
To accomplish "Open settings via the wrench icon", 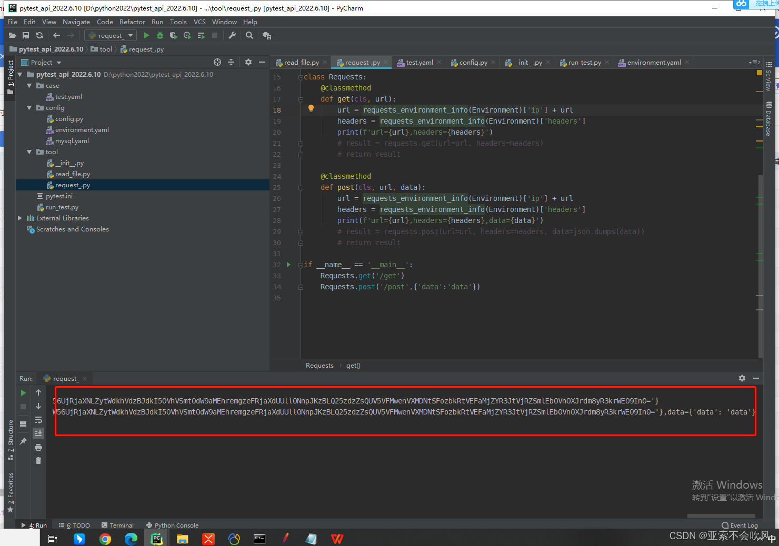I will [232, 35].
